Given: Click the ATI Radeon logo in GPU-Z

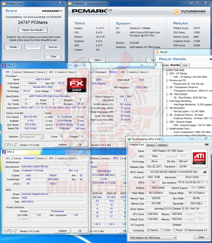Looking at the screenshot, I should (199, 158).
